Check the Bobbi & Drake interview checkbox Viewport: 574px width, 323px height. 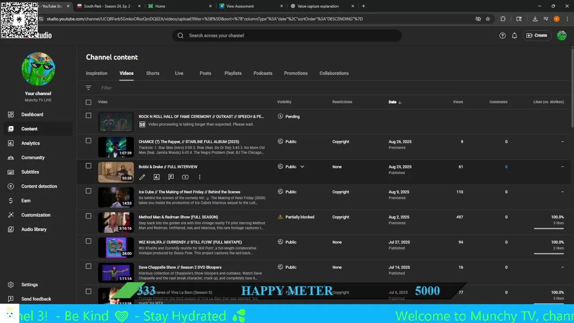(x=88, y=166)
